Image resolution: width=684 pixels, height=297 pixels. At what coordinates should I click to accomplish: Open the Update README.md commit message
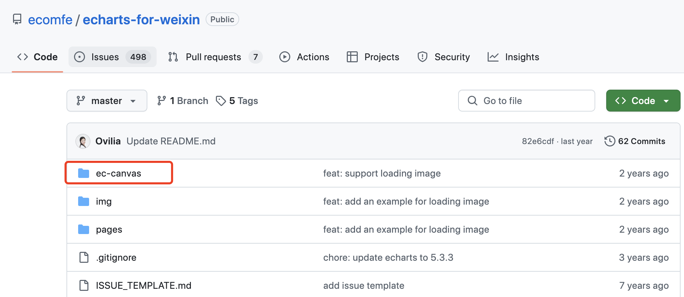pos(171,141)
